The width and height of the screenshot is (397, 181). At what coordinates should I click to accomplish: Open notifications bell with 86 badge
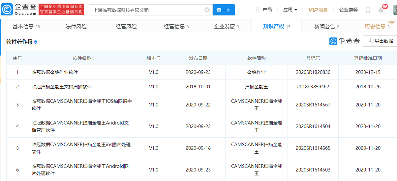coord(382,10)
